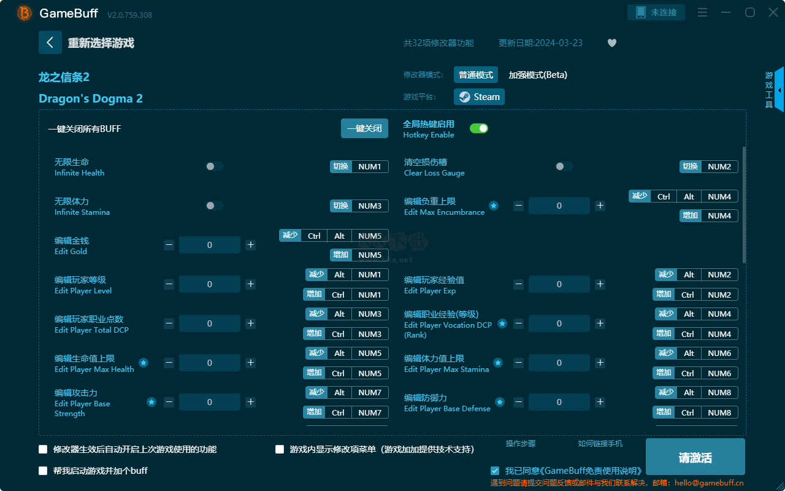
Task: Open 如何链接手机 help link
Action: 600,444
